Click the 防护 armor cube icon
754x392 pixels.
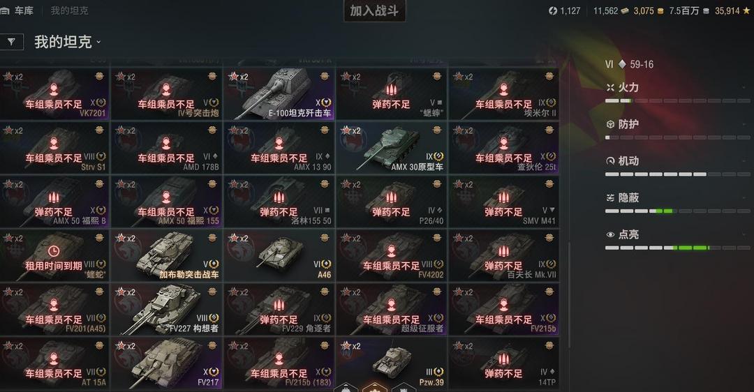[610, 124]
